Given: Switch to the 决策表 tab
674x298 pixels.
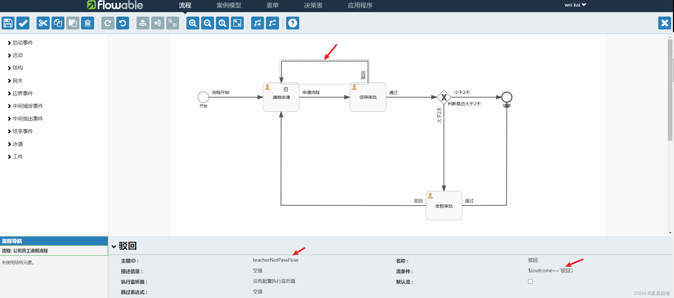Looking at the screenshot, I should 313,5.
